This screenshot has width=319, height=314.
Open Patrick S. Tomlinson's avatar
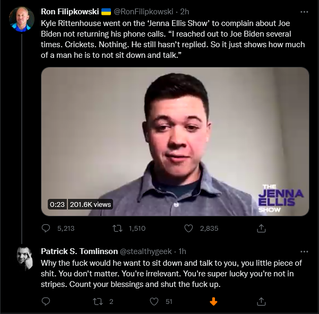tap(24, 259)
